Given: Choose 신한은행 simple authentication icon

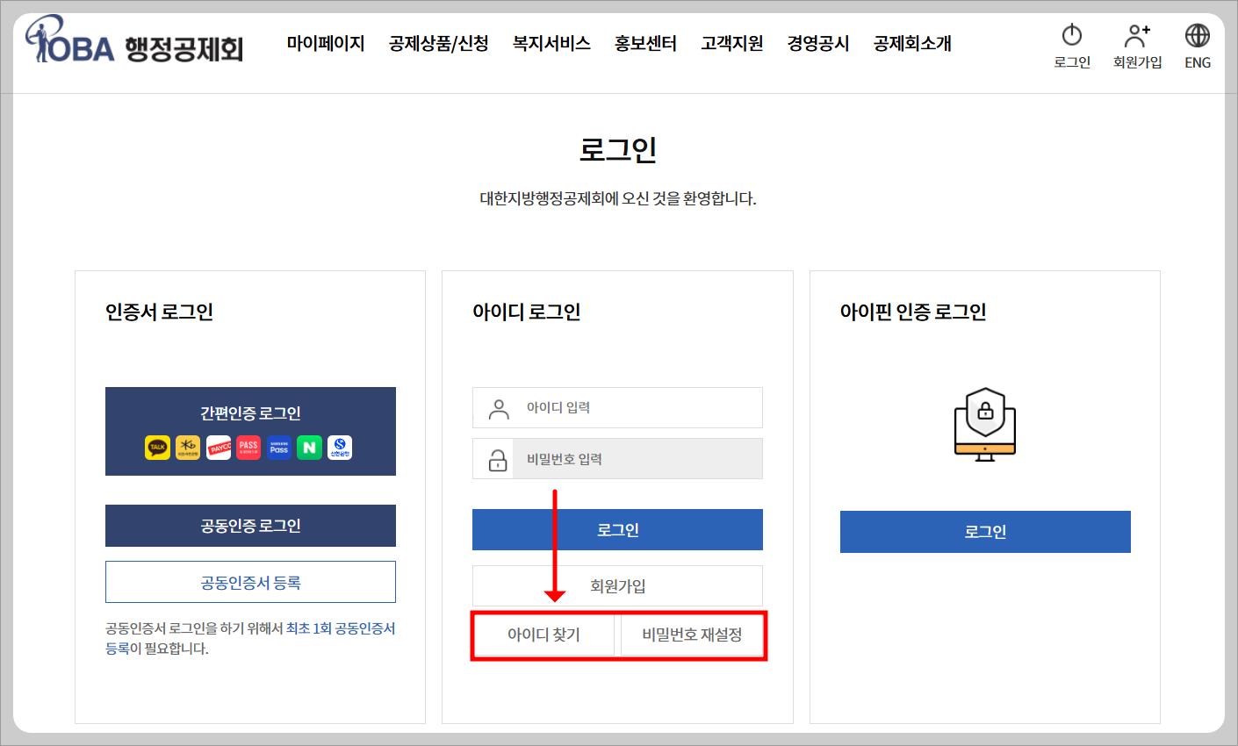Looking at the screenshot, I should pos(338,448).
